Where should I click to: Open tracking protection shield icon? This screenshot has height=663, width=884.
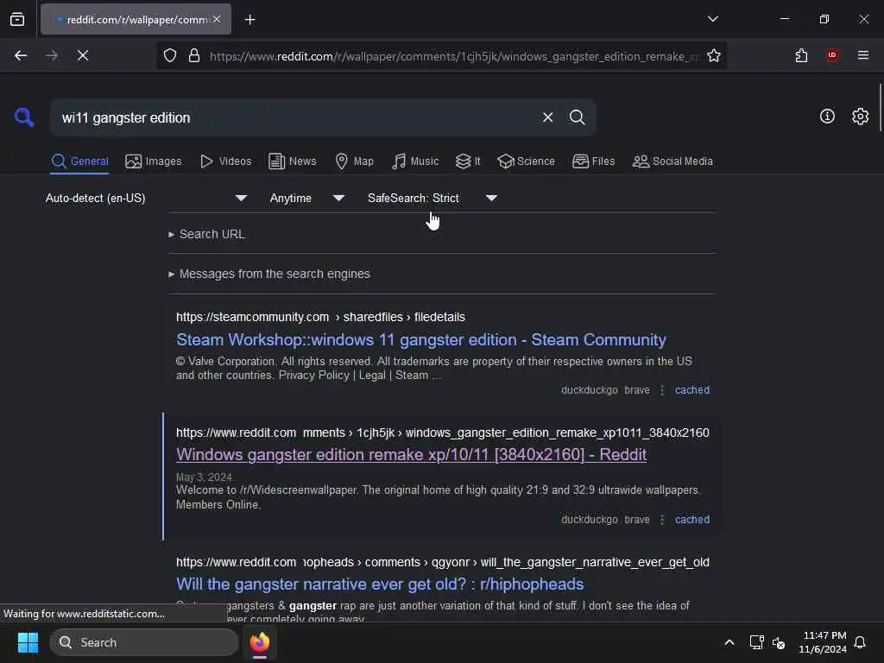(170, 55)
